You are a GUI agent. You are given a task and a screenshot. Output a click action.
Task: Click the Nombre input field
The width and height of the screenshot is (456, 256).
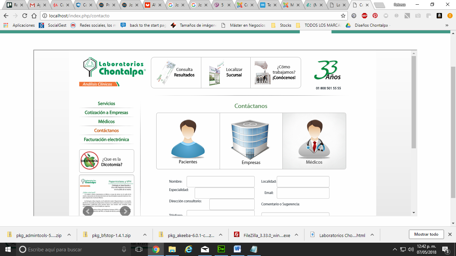220,182
